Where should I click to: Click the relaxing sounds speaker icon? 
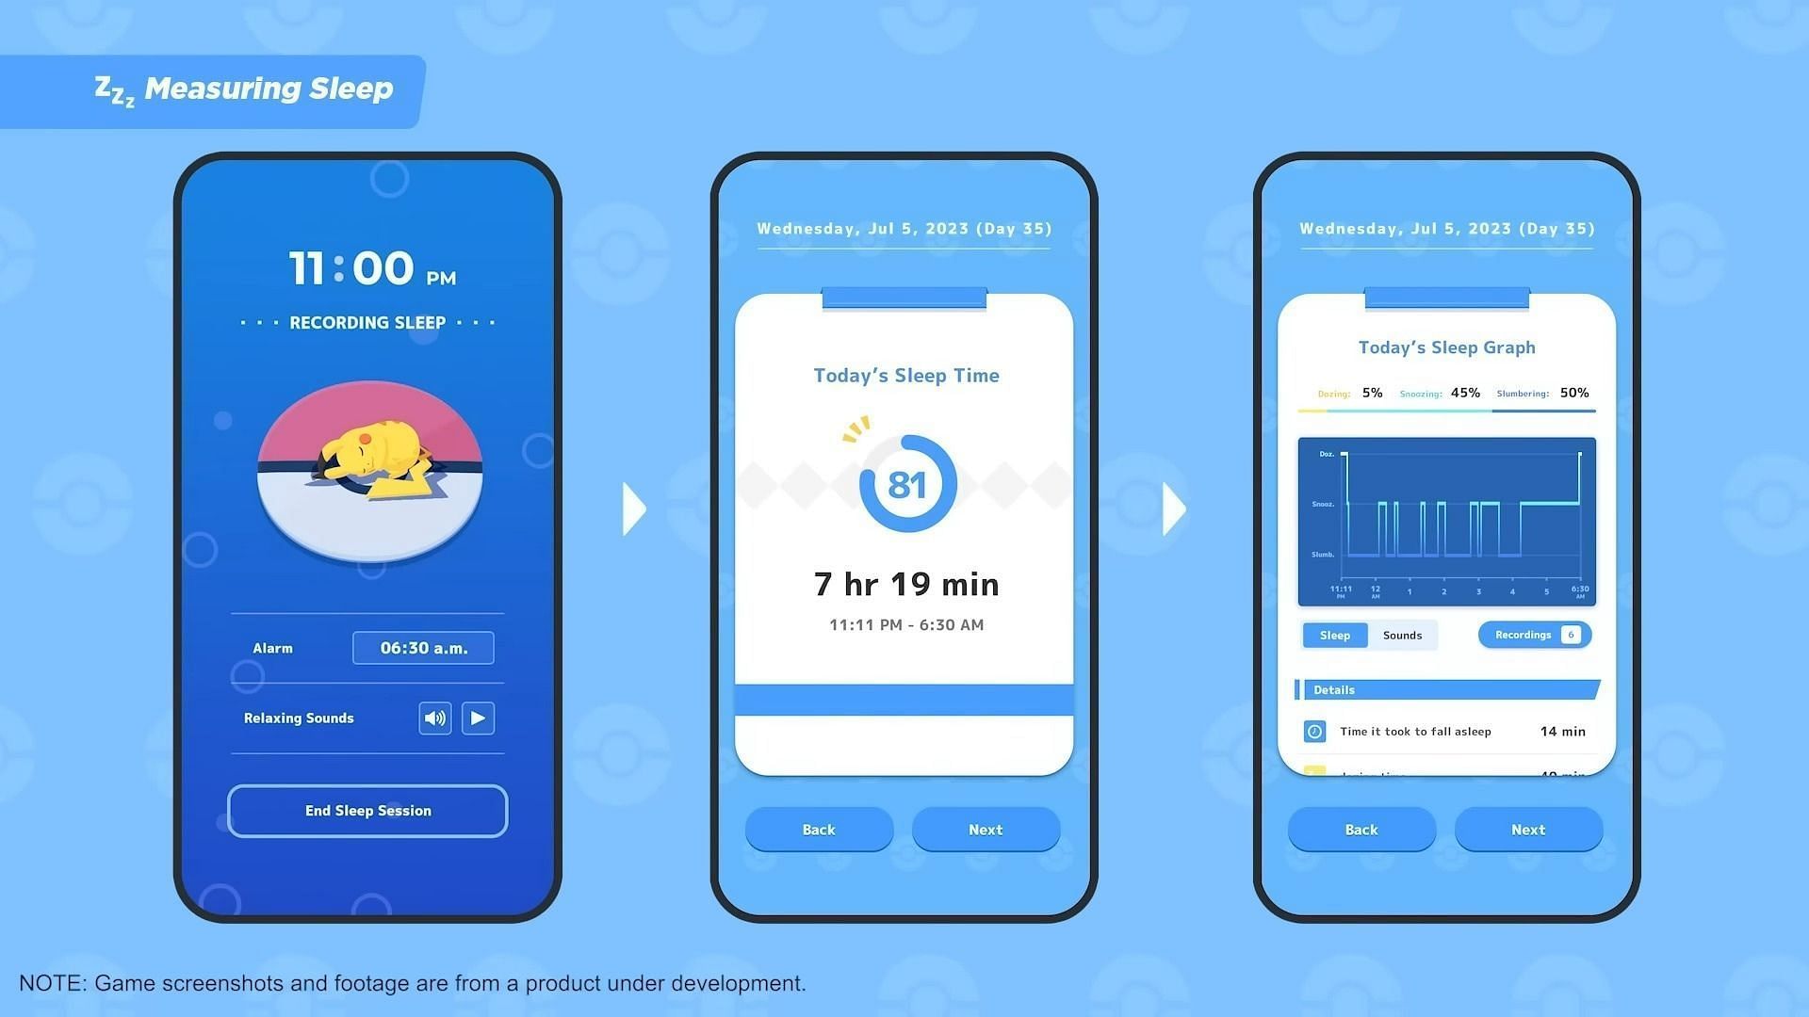point(435,718)
